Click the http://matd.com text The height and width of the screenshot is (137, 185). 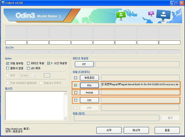pos(14,129)
